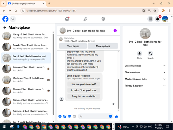Open Bianca 2 bed 1 bath conversation

tap(26, 102)
